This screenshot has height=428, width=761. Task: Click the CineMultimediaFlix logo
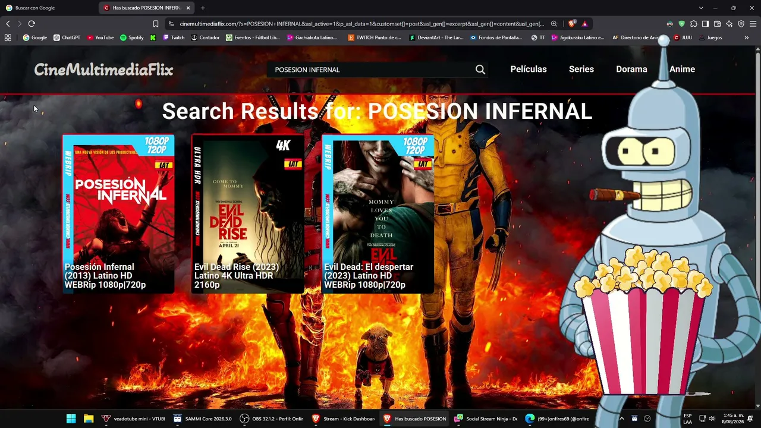[103, 70]
